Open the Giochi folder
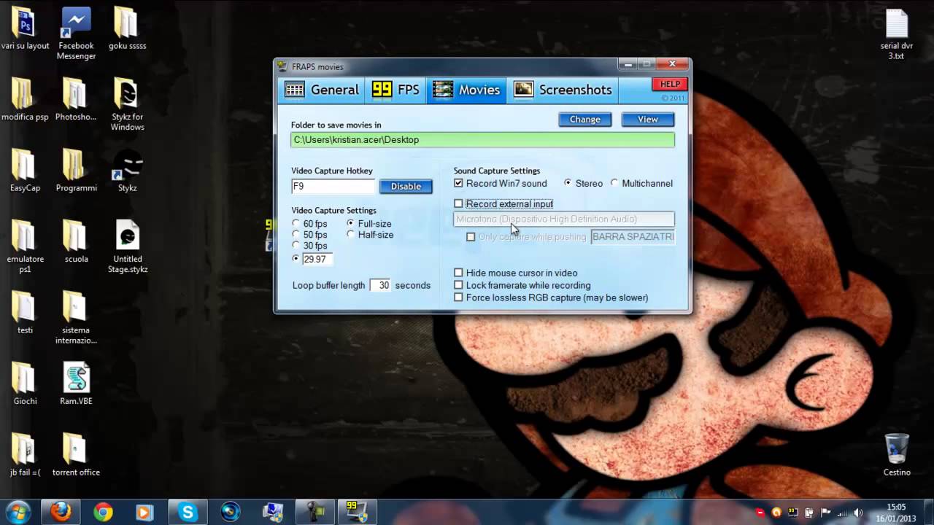934x525 pixels. (x=25, y=384)
